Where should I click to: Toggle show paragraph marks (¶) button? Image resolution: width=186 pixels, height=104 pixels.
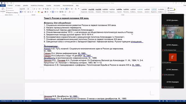coord(79,9)
